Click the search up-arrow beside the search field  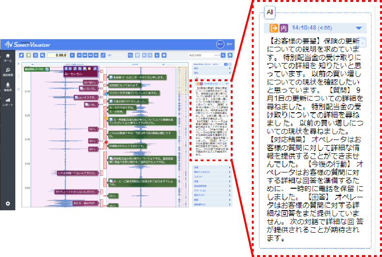pos(216,55)
